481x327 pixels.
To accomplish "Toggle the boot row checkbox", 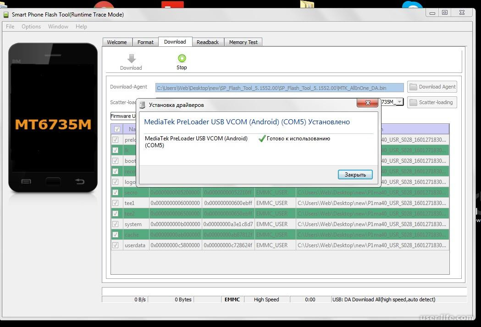I will tap(116, 161).
